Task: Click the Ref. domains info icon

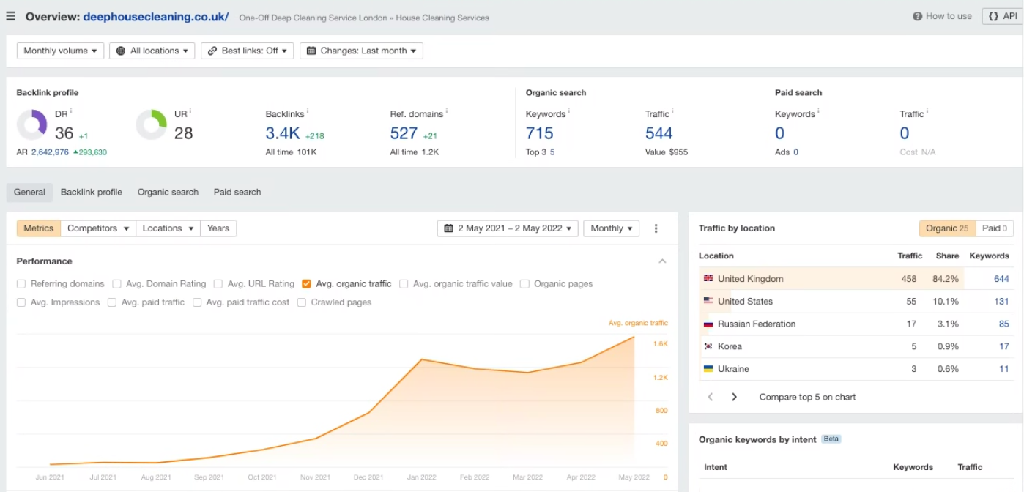Action: [447, 112]
